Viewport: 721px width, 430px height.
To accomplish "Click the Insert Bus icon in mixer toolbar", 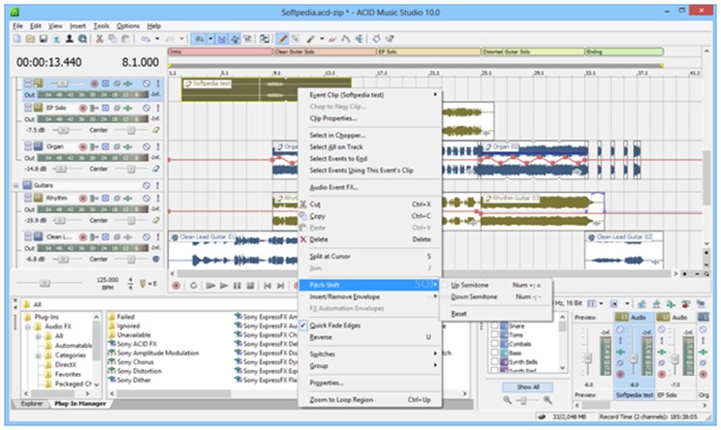I will [x=657, y=304].
